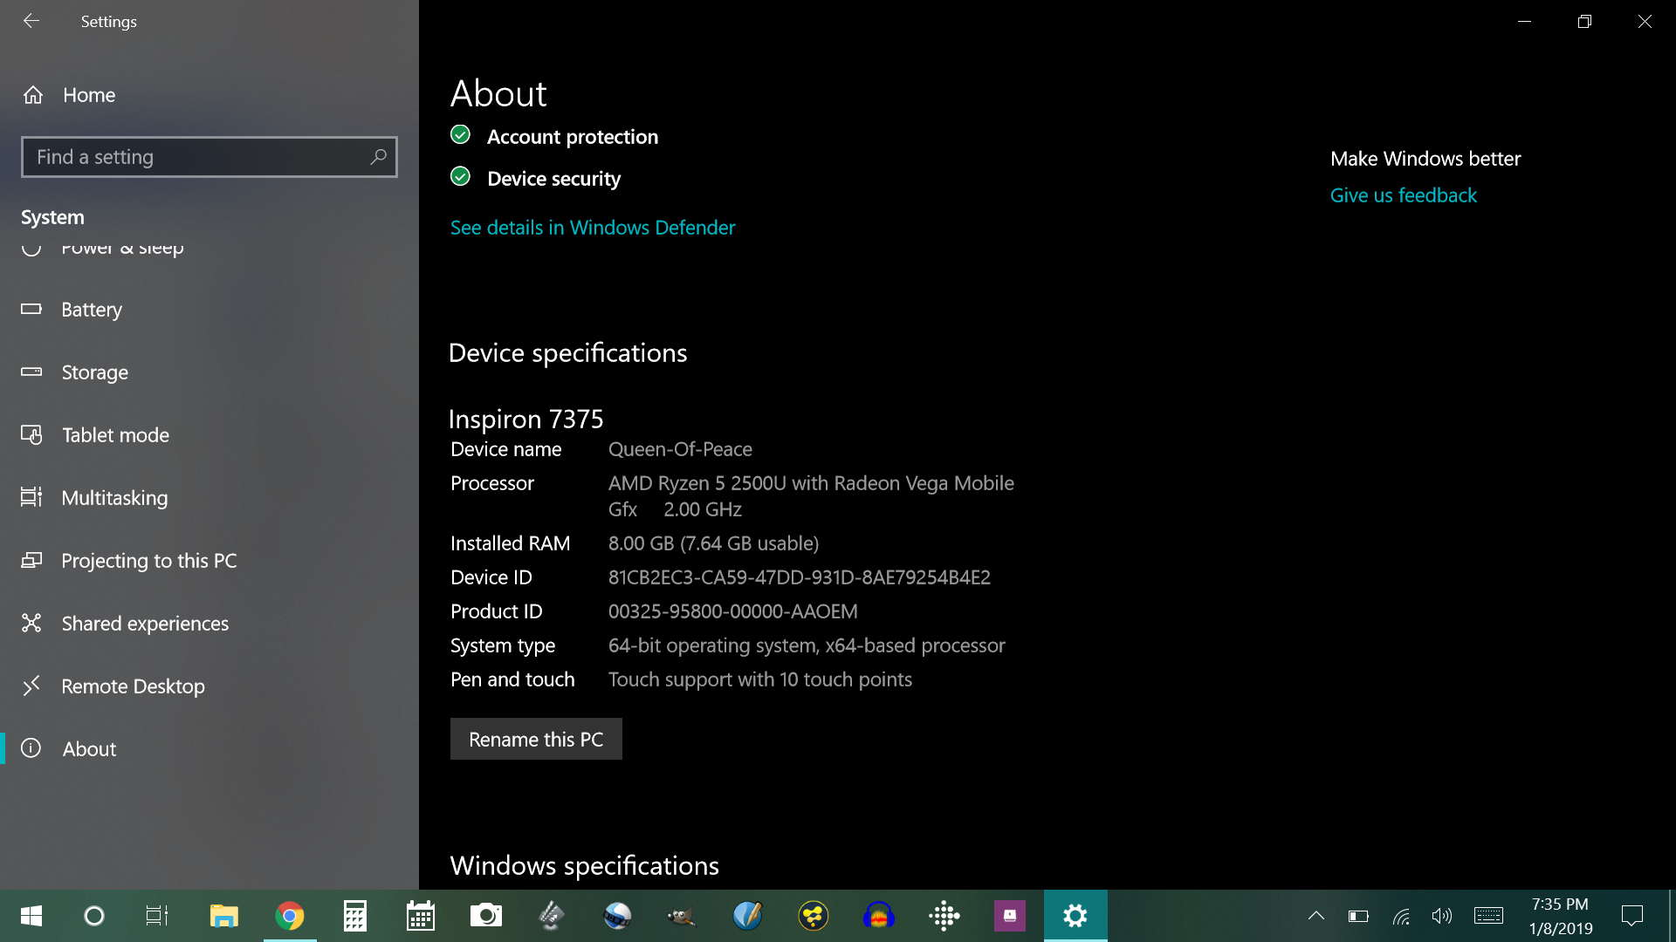Click the battery tray icon
1676x942 pixels.
pos(1358,916)
